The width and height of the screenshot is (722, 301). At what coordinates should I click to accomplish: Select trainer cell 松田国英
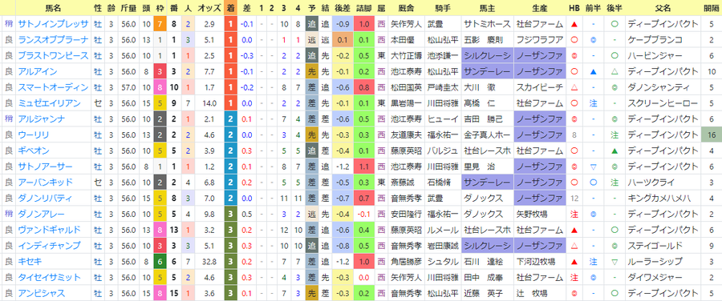pos(406,87)
